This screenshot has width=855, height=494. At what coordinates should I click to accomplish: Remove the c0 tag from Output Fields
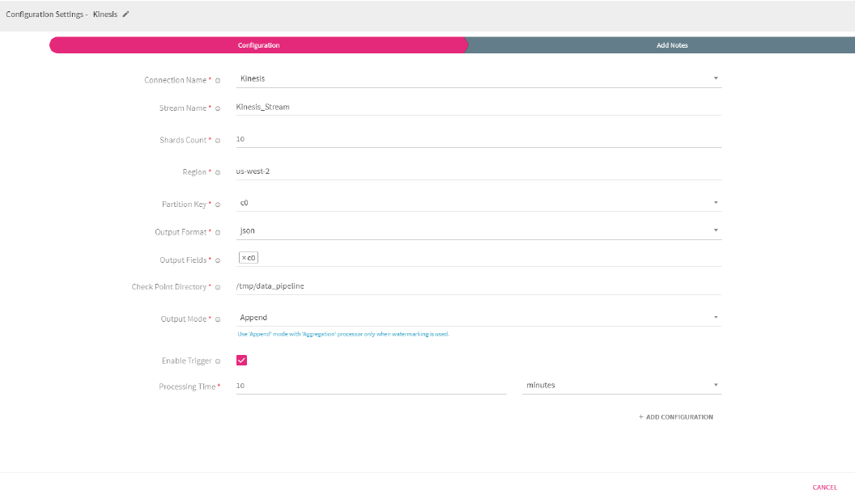point(244,258)
